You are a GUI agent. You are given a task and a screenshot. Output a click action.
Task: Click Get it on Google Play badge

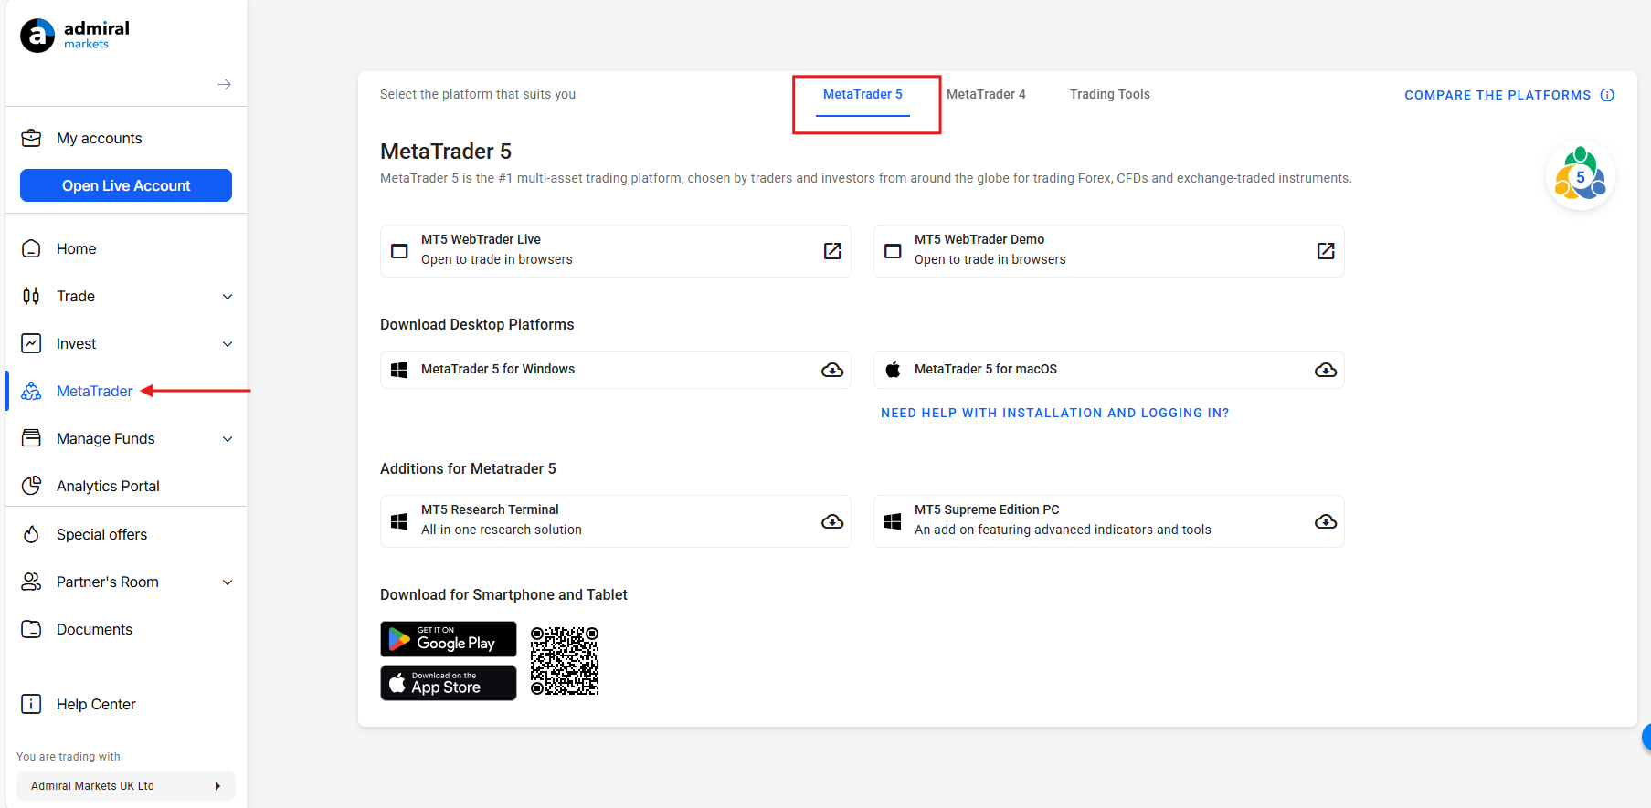pyautogui.click(x=449, y=639)
